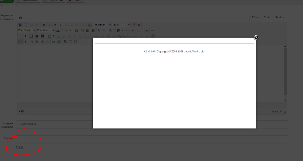Viewport: 303px width, 161px height.
Task: Click the editor scrollbar down arrow
Action: (285, 100)
